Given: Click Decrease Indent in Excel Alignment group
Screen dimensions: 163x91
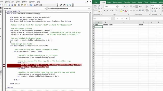Looking at the screenshot, I should pos(140,11).
